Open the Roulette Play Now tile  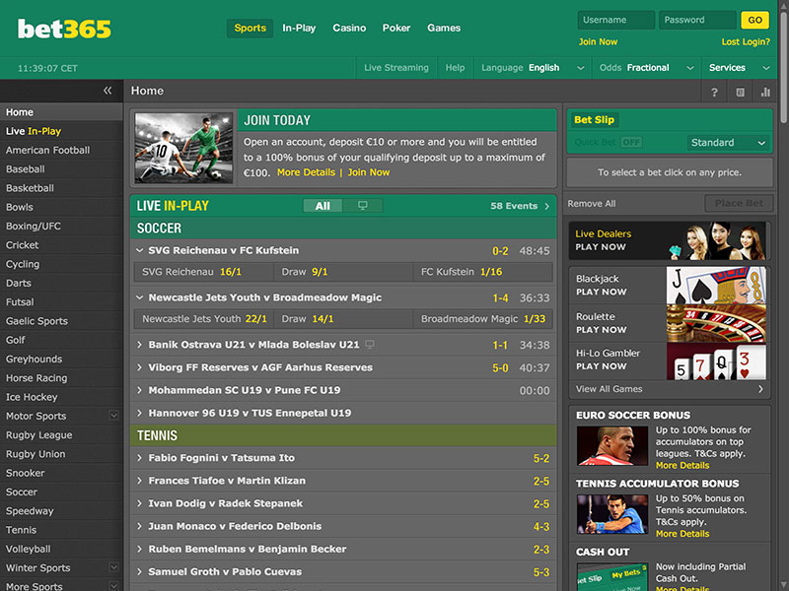(668, 323)
